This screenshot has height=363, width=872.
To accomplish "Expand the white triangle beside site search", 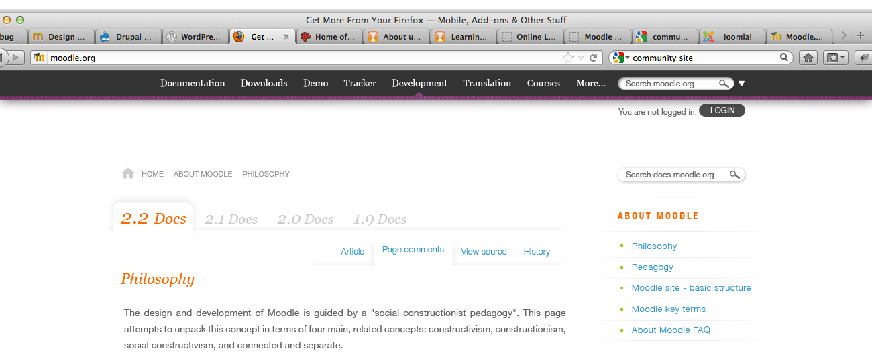I will point(741,84).
